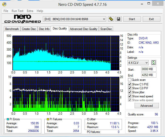165x137 pixels.
Task: Click the Quality score value 96
Action: 156,114
